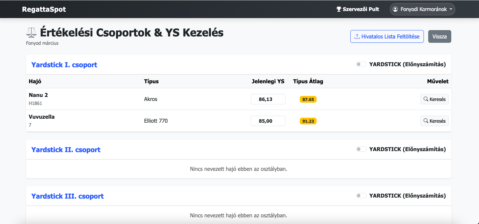
Task: Go to RegattaSpot home via brand logo
Action: [x=44, y=9]
